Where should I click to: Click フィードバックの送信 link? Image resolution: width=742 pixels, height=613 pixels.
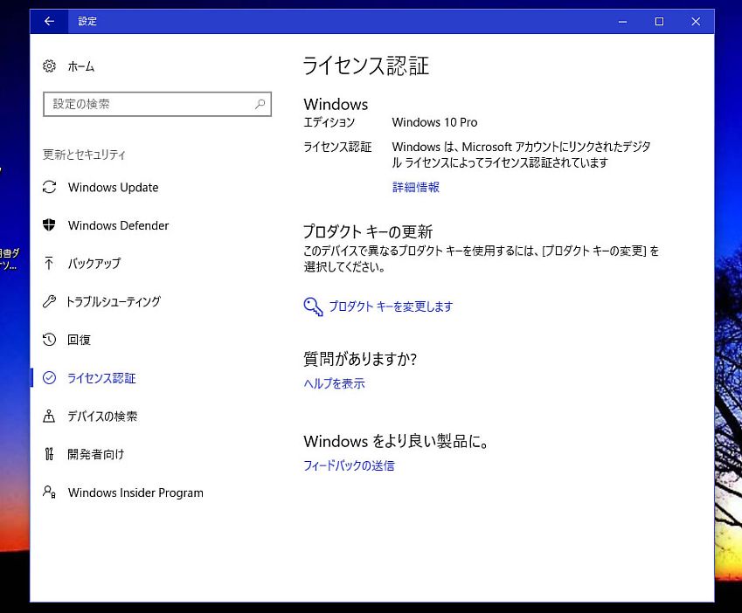pyautogui.click(x=349, y=465)
